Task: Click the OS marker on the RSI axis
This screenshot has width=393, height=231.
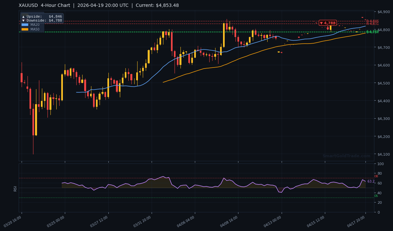Action: pos(377,196)
